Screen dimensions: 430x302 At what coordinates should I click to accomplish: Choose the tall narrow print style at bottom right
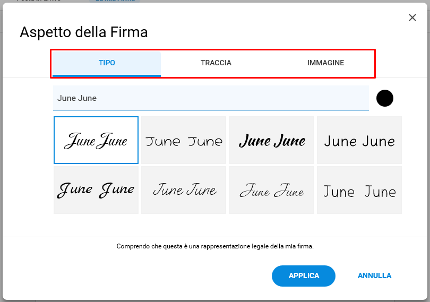(x=359, y=190)
